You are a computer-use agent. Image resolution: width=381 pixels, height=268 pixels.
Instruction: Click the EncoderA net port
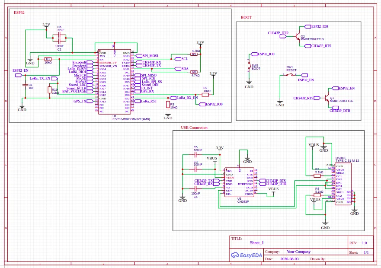coord(83,66)
